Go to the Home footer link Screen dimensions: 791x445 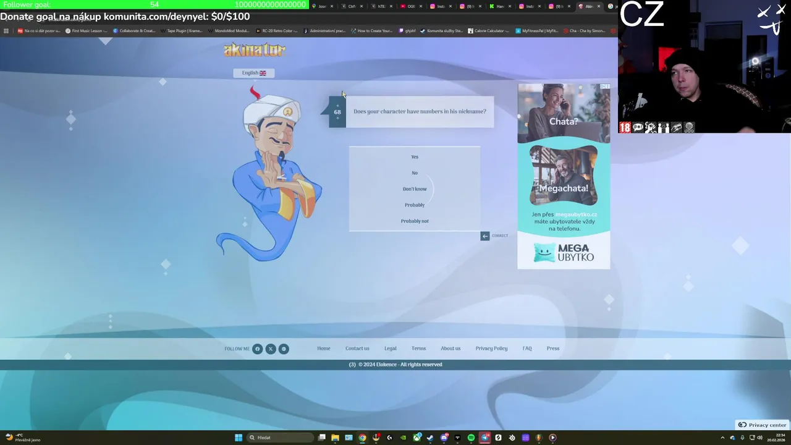[x=324, y=349]
